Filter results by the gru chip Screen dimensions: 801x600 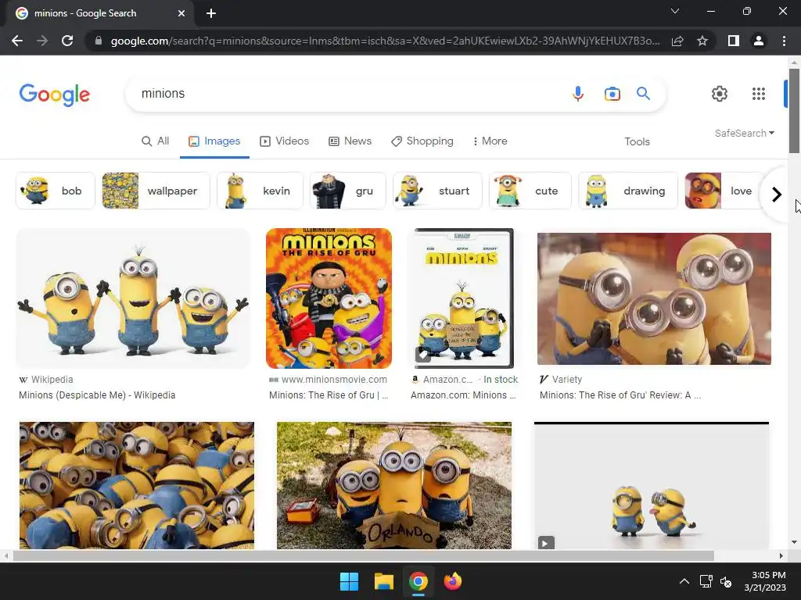[347, 191]
